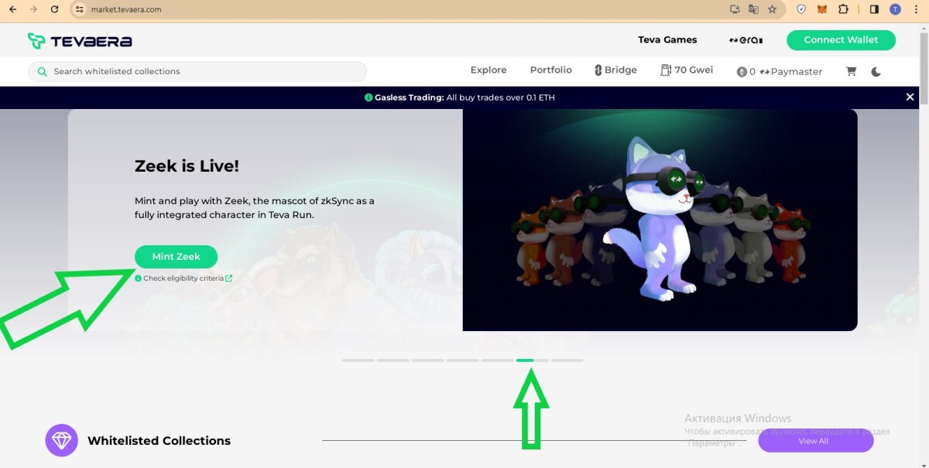Image resolution: width=929 pixels, height=468 pixels.
Task: Toggle dark mode moon icon
Action: (x=876, y=71)
